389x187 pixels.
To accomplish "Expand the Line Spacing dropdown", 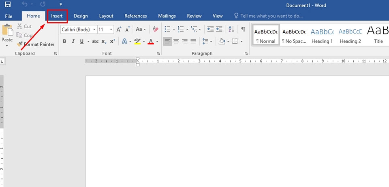I will (207, 41).
